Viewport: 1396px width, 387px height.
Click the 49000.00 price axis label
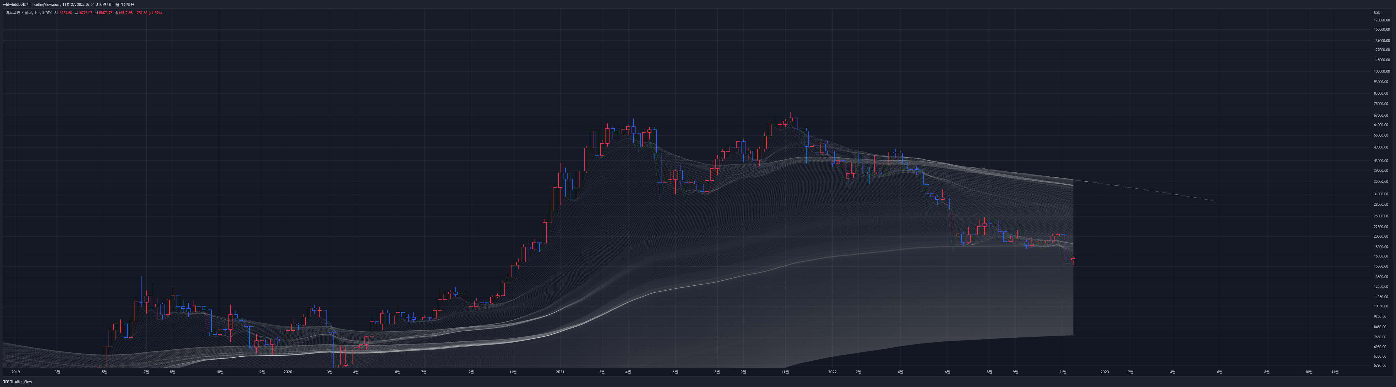coord(1381,148)
